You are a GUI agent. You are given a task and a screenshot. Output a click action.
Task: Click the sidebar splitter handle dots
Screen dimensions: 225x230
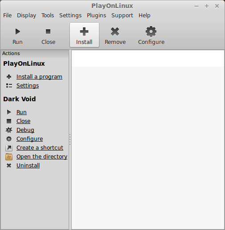tap(70, 139)
